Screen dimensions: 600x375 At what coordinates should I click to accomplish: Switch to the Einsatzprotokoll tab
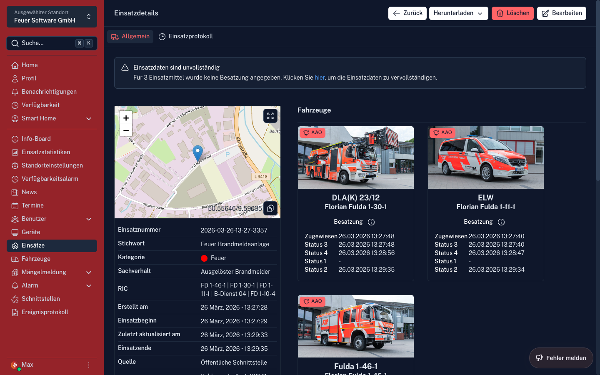pos(186,37)
